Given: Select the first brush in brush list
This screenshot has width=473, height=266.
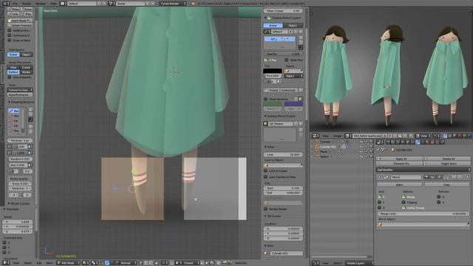Looking at the screenshot, I should (13, 111).
